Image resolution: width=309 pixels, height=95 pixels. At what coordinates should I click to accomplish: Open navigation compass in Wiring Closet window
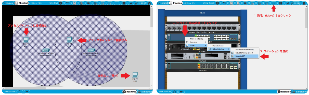click(x=217, y=3)
